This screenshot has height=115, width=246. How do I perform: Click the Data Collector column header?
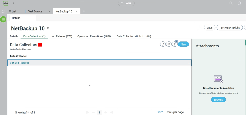[18, 56]
